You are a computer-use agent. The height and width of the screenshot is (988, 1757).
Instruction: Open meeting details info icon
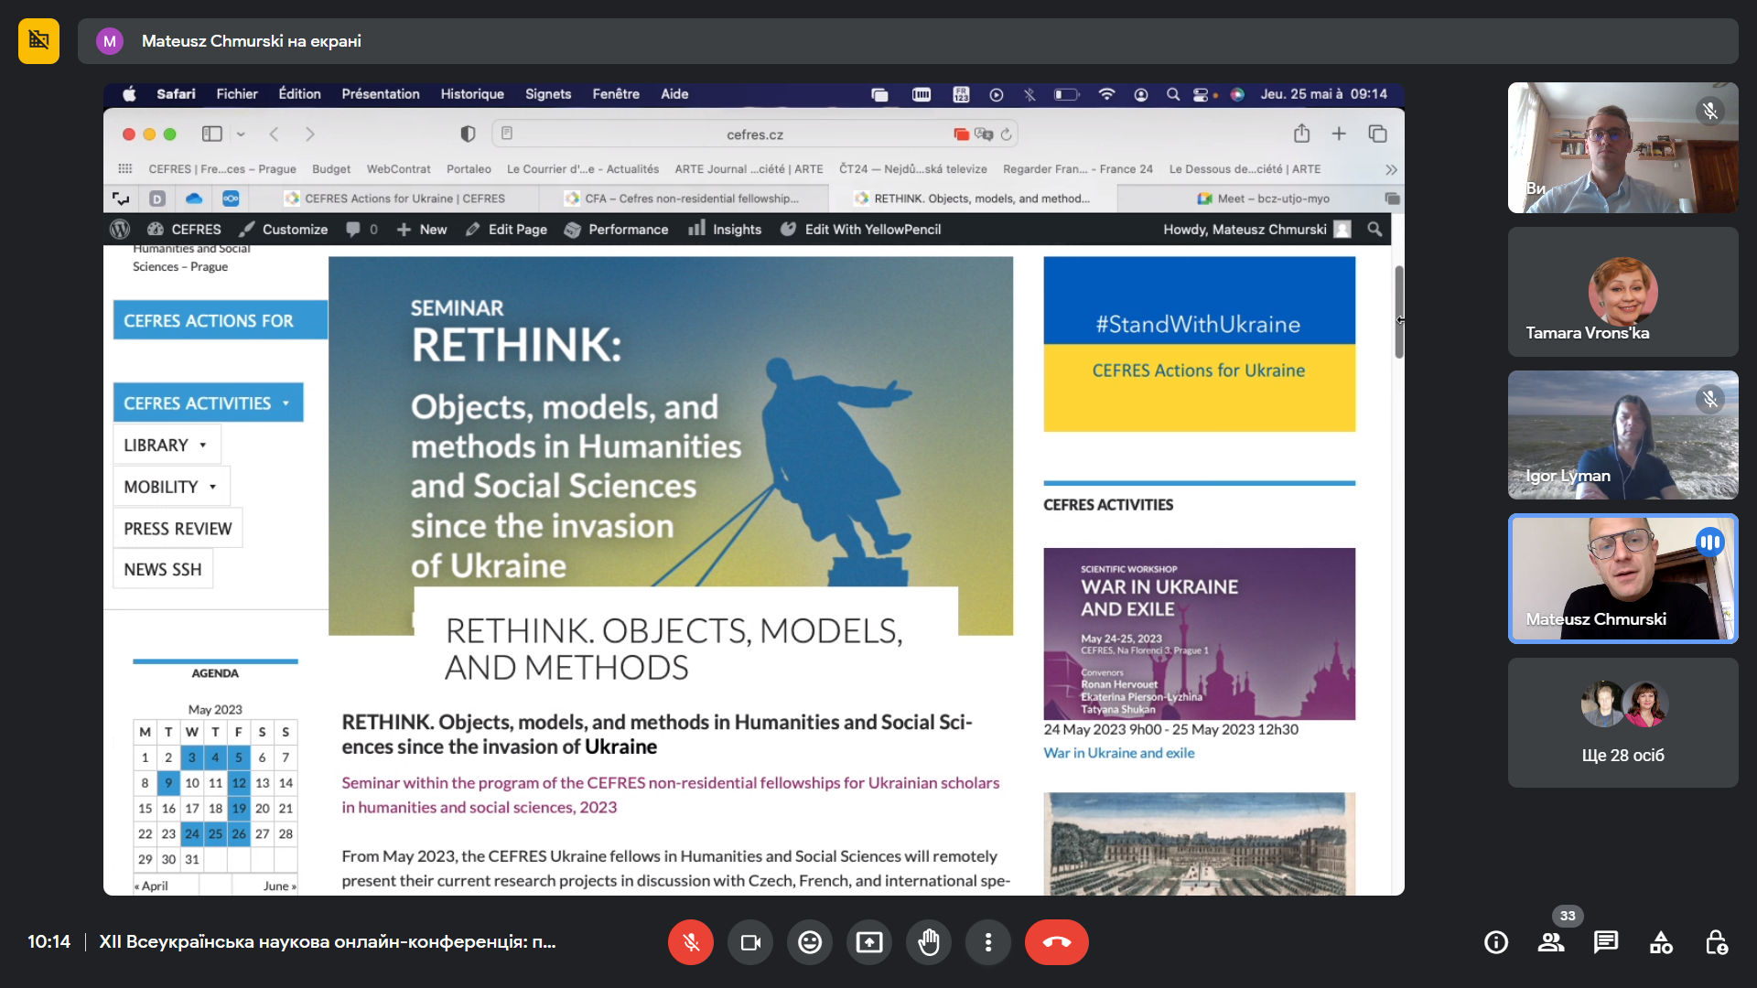point(1496,942)
